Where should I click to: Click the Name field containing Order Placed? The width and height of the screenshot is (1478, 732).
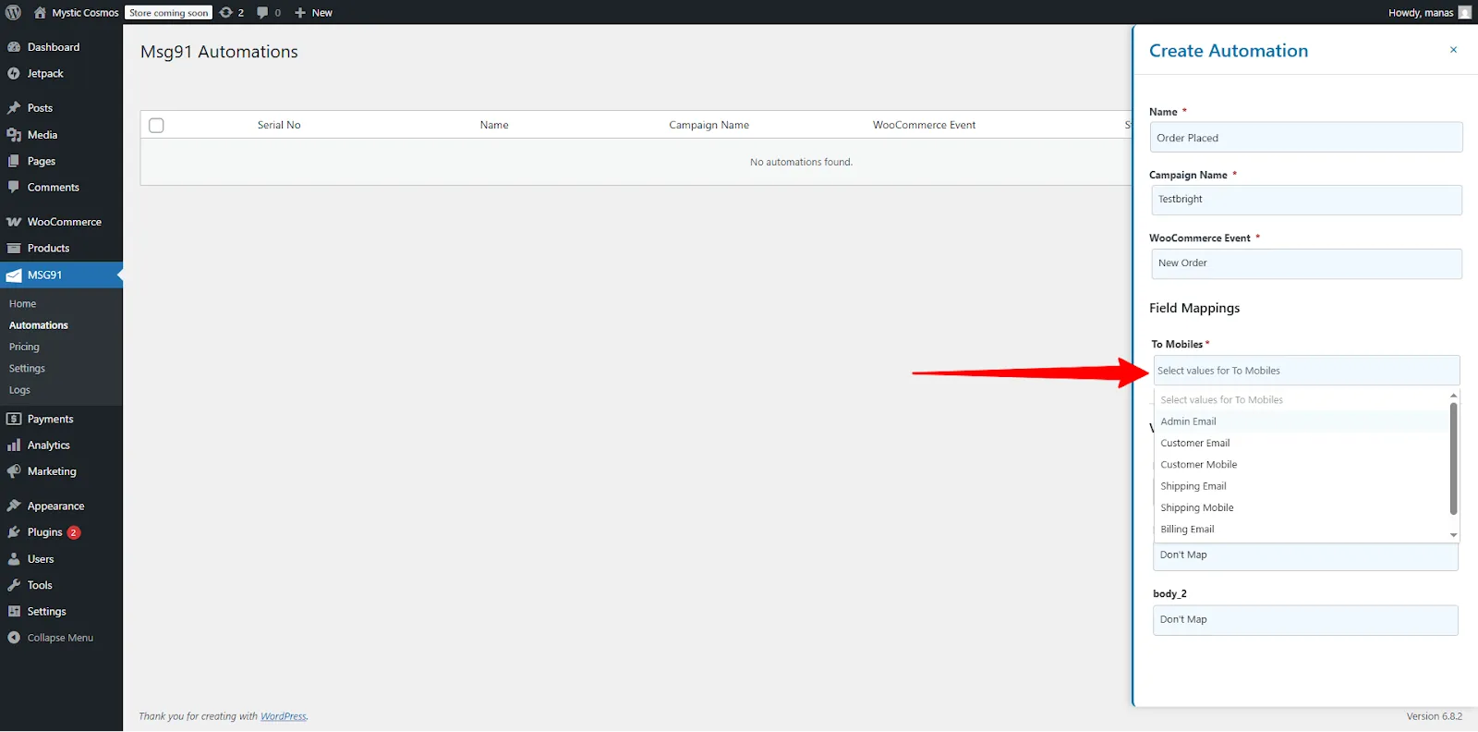click(x=1306, y=138)
